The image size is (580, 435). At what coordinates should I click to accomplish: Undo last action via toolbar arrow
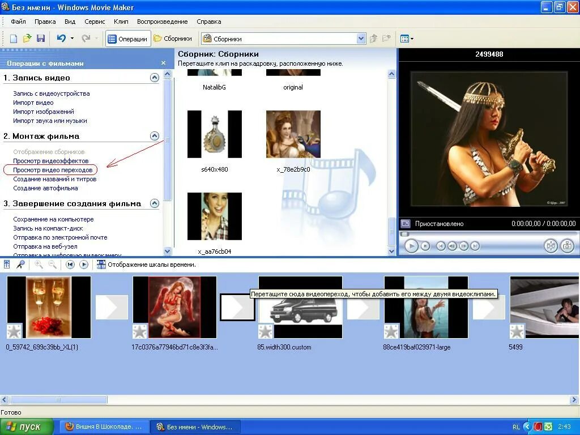point(61,38)
